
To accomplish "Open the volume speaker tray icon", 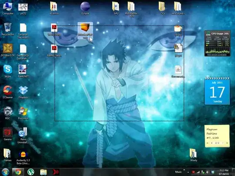I will click(208, 172).
